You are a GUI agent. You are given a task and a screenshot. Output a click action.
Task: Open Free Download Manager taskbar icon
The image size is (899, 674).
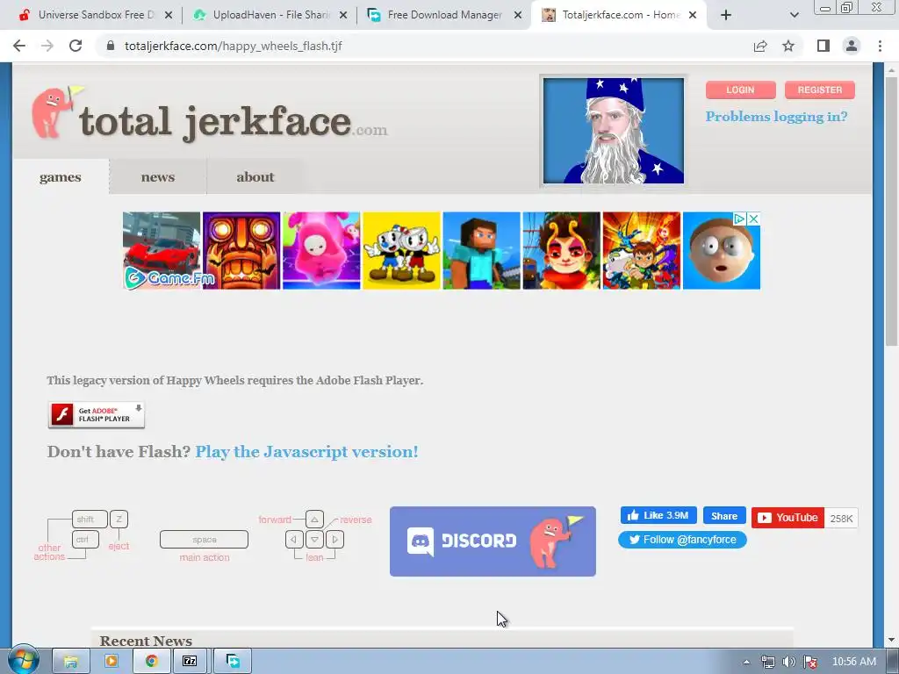click(233, 661)
